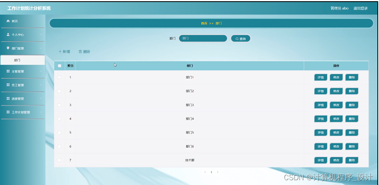Screen dimensions: 379x185
Task: Click the grid icon beside 员工管理
Action: point(8,85)
